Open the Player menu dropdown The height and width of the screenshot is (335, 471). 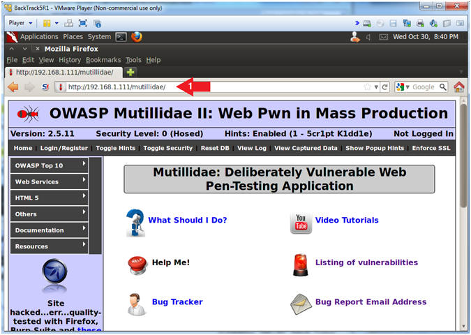20,23
